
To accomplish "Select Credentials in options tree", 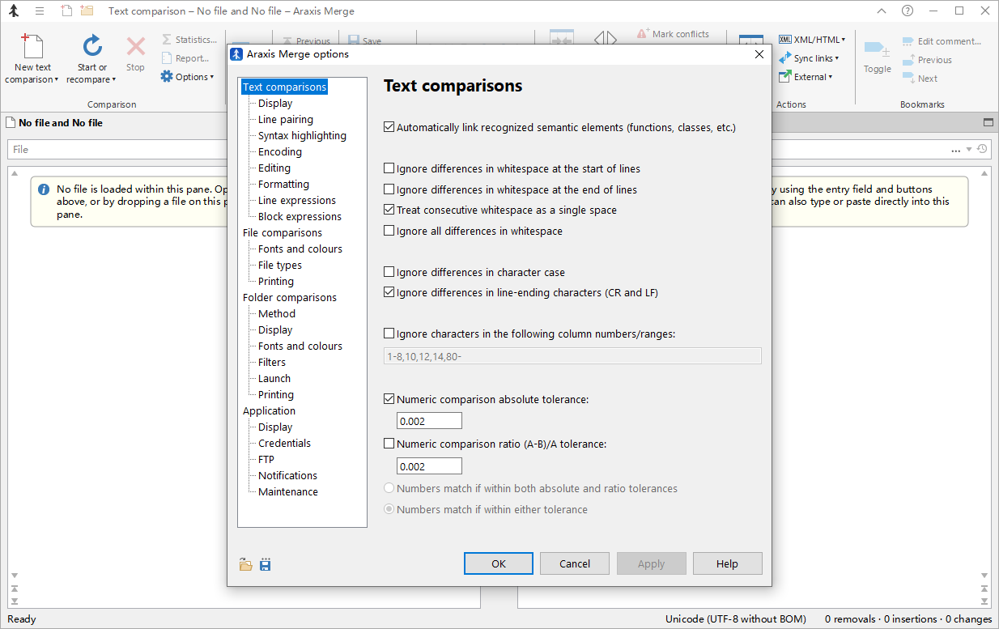I will pos(284,443).
